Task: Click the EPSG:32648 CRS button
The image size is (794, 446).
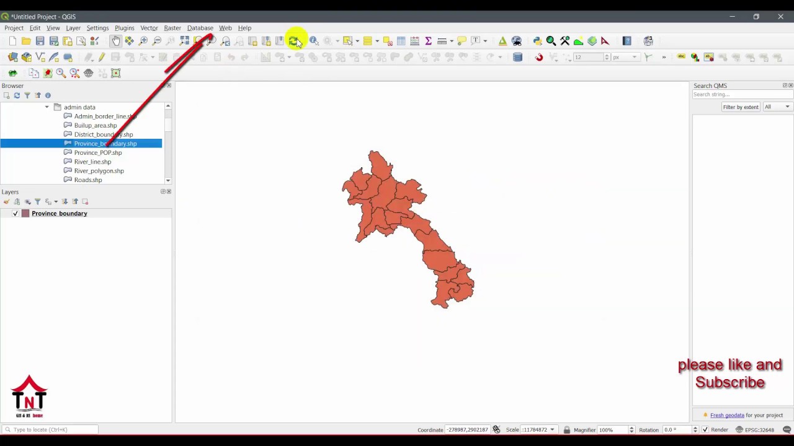Action: coord(754,430)
